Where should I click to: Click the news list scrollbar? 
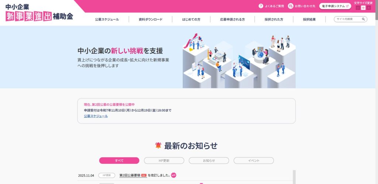[294, 177]
